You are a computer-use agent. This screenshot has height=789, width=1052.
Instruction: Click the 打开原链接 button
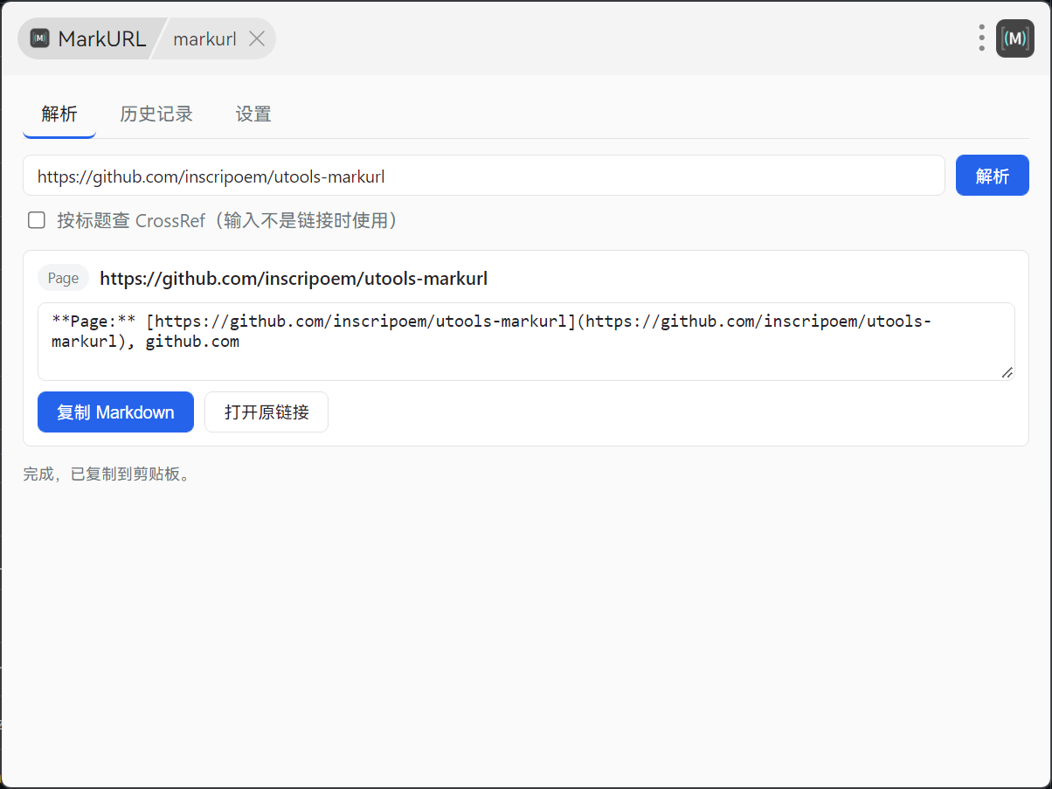pyautogui.click(x=266, y=412)
